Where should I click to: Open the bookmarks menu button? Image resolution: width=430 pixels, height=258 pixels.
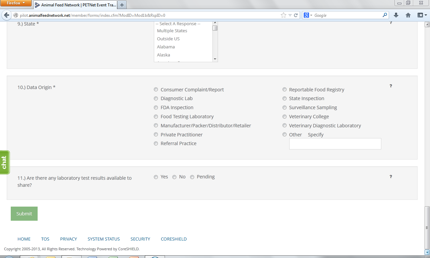tap(422, 15)
